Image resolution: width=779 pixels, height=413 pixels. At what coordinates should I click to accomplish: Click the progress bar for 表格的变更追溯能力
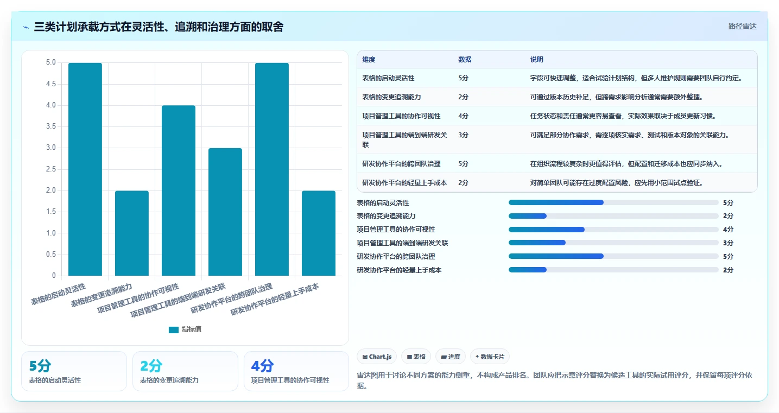click(x=613, y=216)
